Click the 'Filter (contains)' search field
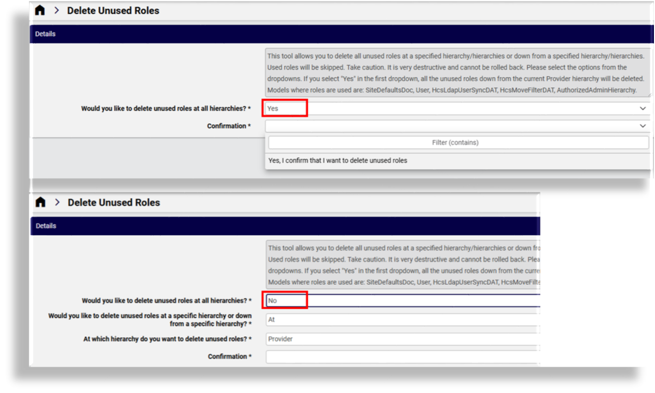Screen dimensions: 655x393 458,143
